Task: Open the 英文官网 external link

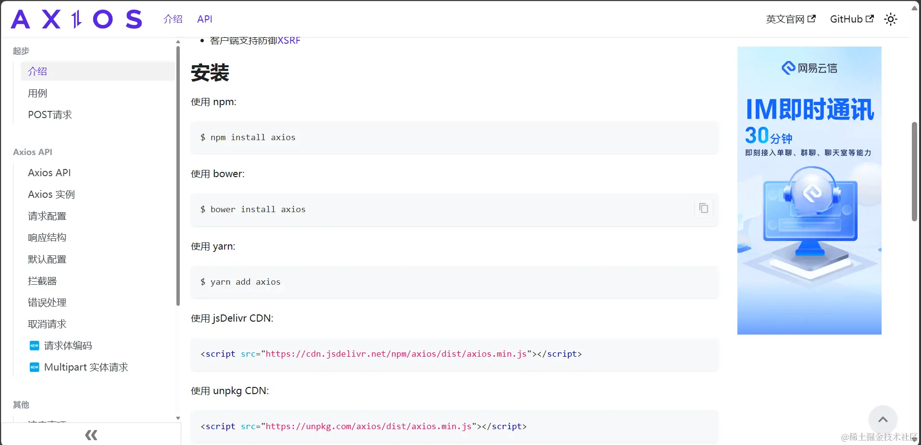Action: point(791,19)
